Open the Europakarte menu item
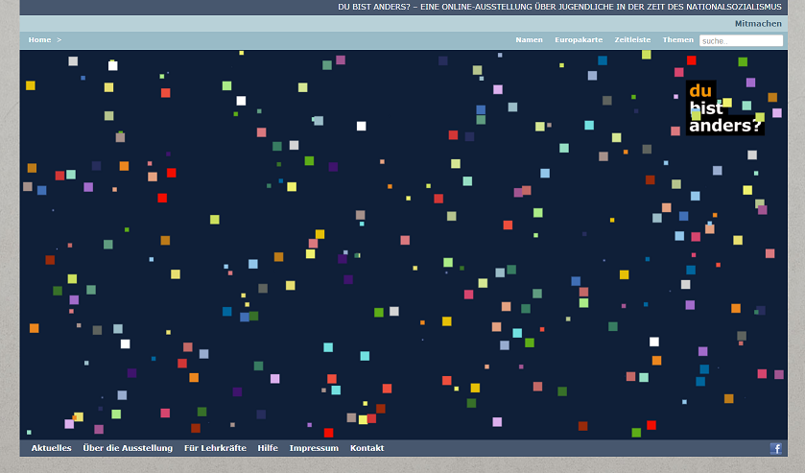Image resolution: width=805 pixels, height=473 pixels. 579,39
